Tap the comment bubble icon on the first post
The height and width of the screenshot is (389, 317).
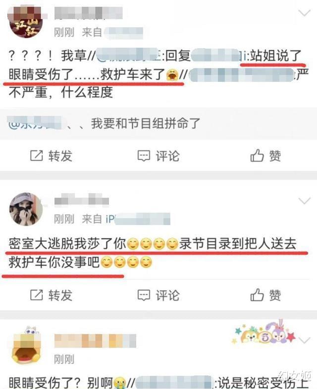click(144, 156)
